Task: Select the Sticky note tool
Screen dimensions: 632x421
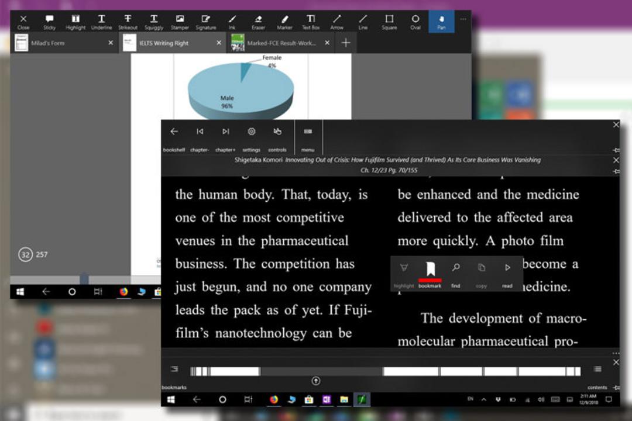Action: coord(49,22)
